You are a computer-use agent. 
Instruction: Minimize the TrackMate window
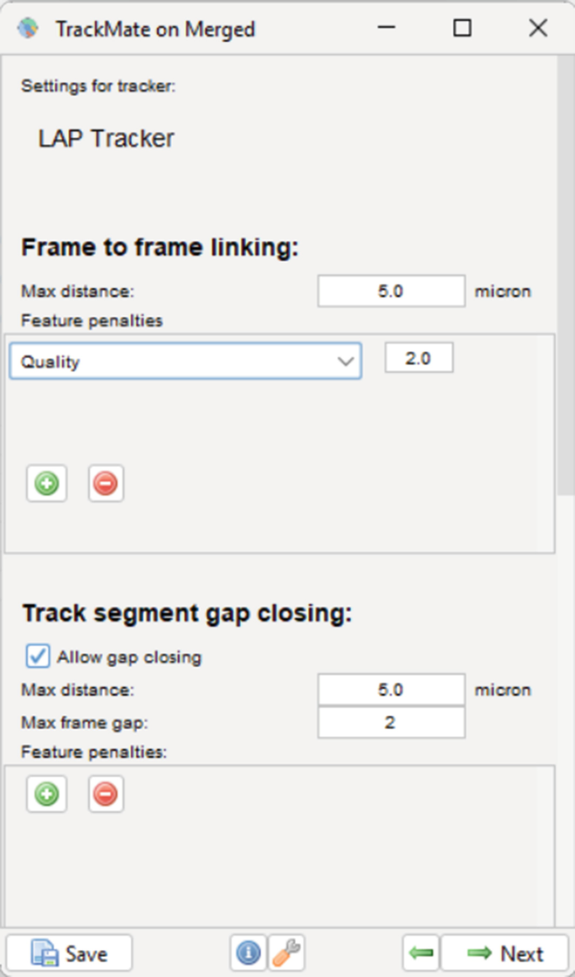(387, 29)
